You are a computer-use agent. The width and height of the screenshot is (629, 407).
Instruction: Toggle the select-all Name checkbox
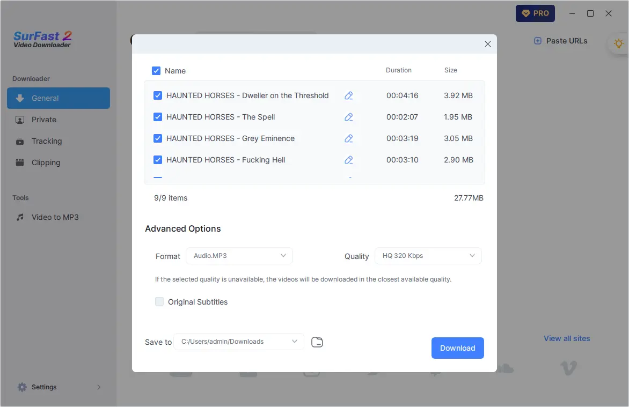click(x=156, y=71)
